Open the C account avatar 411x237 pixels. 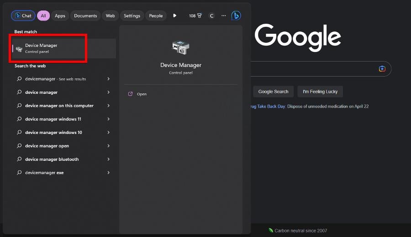(211, 15)
